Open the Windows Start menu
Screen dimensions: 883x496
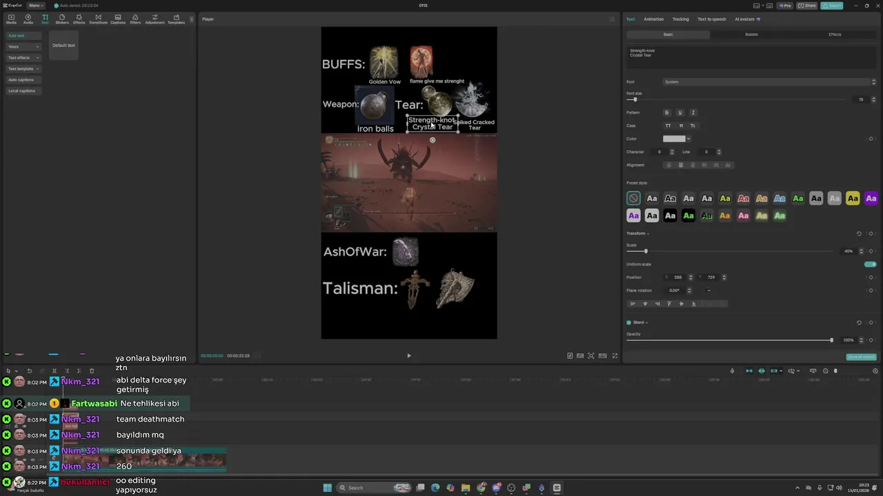coord(328,488)
